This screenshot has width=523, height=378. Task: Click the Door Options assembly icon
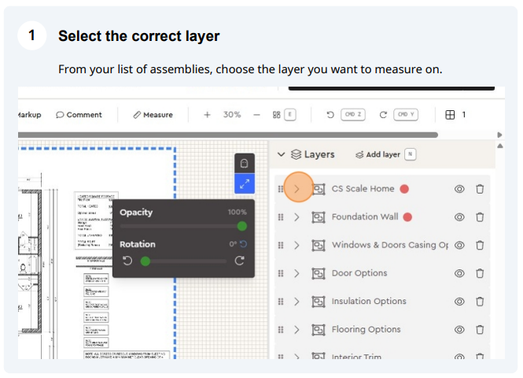pos(319,274)
